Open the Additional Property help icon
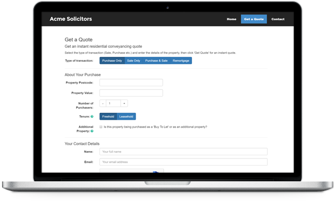Image resolution: width=336 pixels, height=201 pixels. [x=92, y=131]
